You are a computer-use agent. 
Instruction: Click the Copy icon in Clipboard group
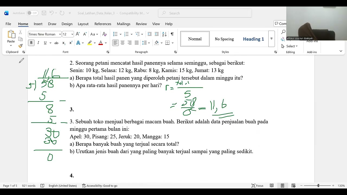[x=20, y=39]
